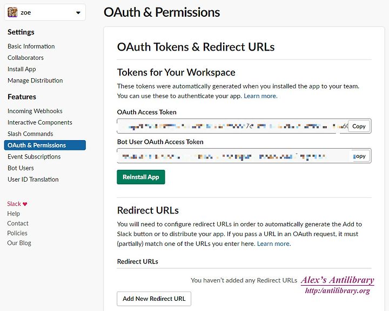The width and height of the screenshot is (389, 311).
Task: Go to Collaborators page
Action: (x=25, y=58)
